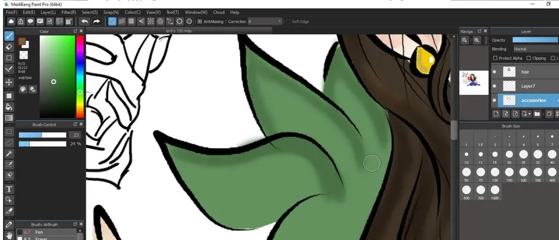Select brush size 25 preset
The height and width of the screenshot is (240, 559).
[523, 156]
